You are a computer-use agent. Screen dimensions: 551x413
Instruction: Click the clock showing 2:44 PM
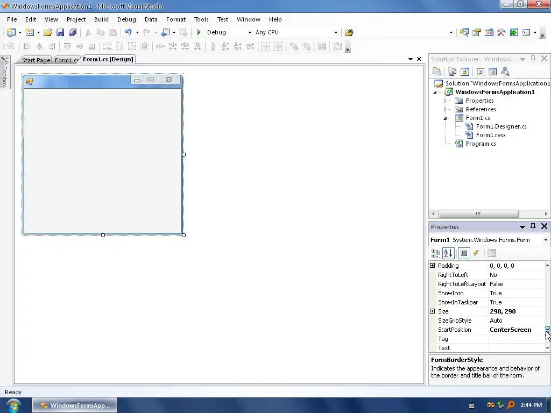[531, 405]
